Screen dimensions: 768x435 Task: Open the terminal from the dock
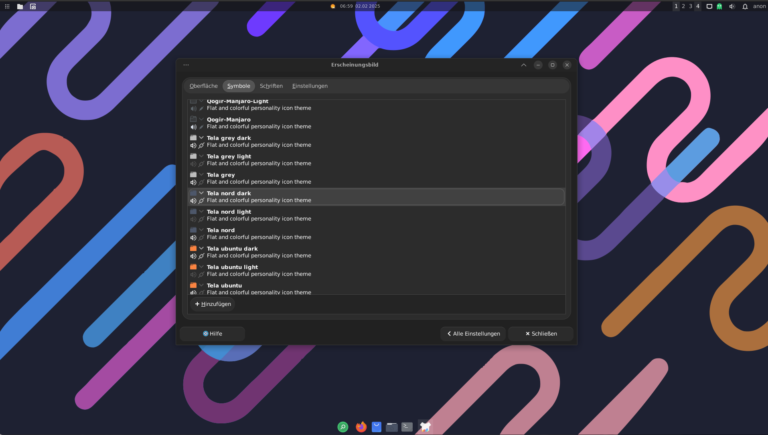(407, 427)
